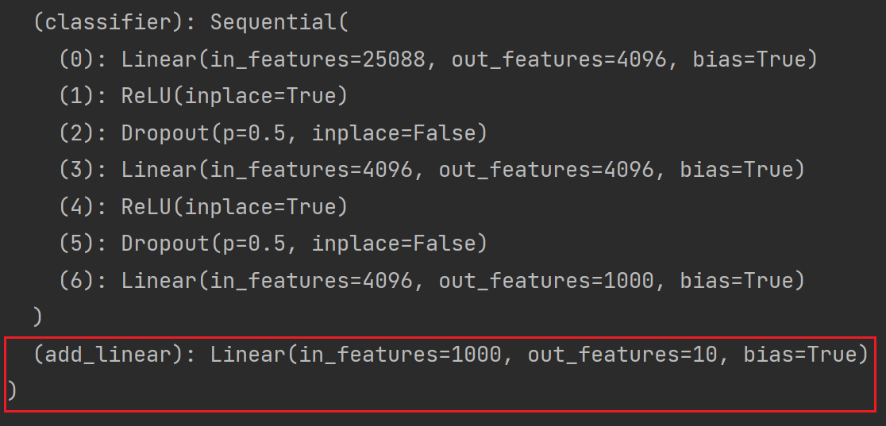This screenshot has height=426, width=886.
Task: Click in_features=1000 in add_linear line
Action: [x=400, y=355]
